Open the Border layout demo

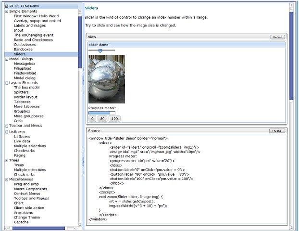(25, 97)
